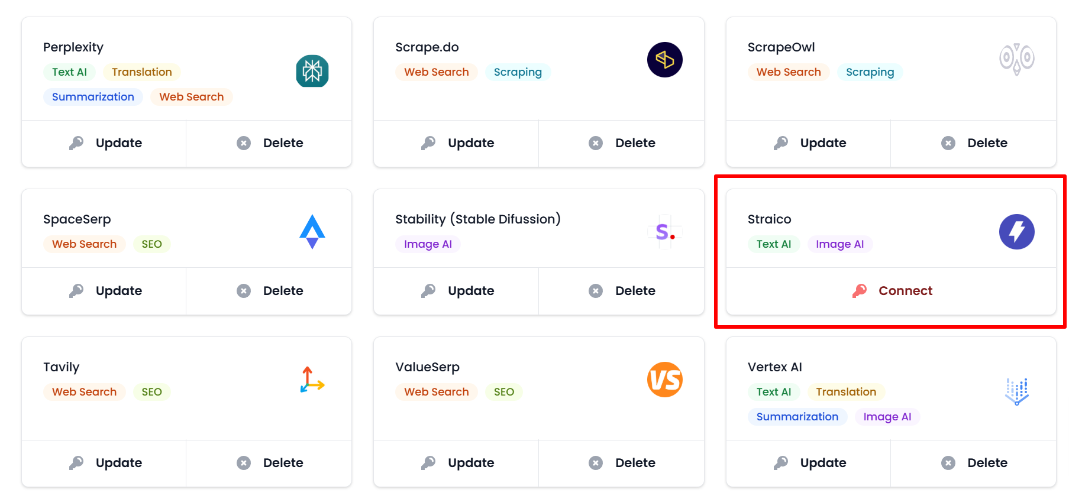Click the Stability AI logo icon

tap(664, 232)
